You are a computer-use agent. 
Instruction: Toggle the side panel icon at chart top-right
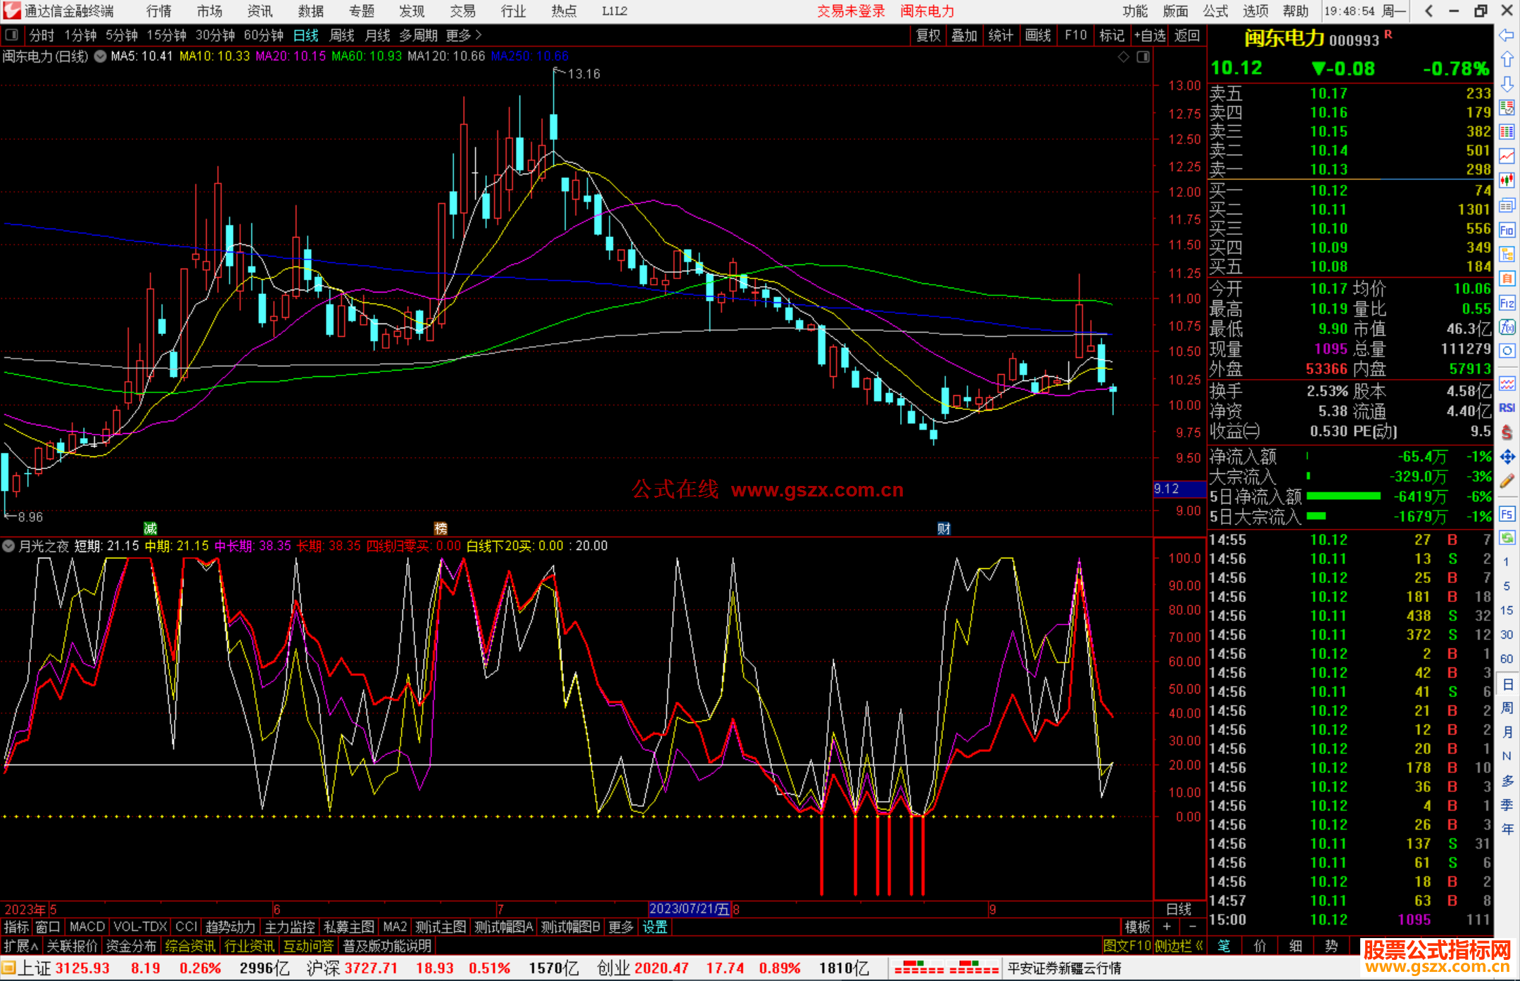click(1143, 57)
